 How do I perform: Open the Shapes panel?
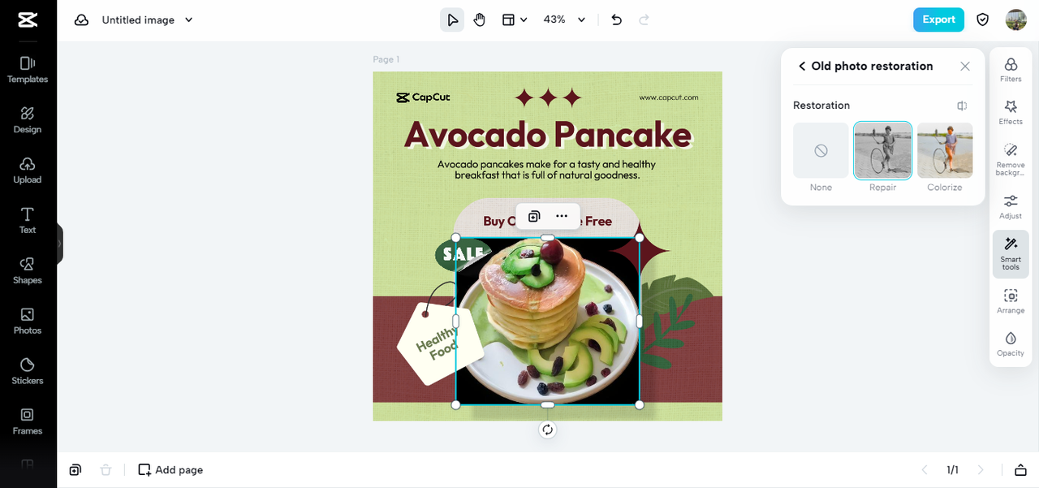click(28, 271)
